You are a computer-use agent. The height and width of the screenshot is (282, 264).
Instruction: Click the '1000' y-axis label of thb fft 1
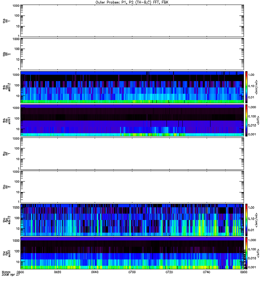pyautogui.click(x=16, y=6)
